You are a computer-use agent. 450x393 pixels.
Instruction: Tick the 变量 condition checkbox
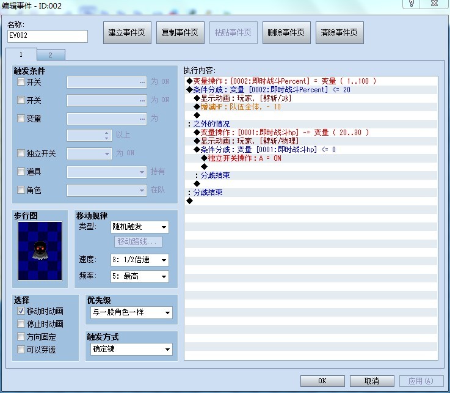(21, 118)
